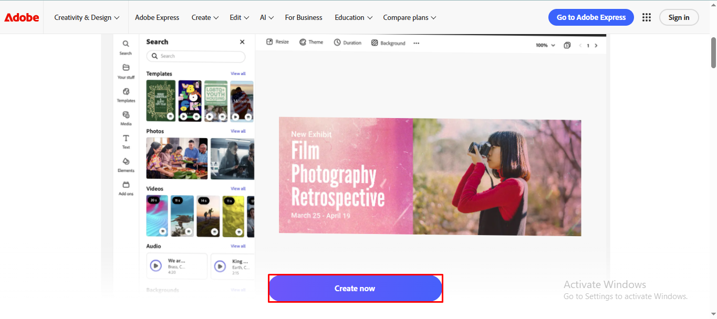Click the Go to Adobe Express button
The image size is (717, 319).
[x=591, y=17]
